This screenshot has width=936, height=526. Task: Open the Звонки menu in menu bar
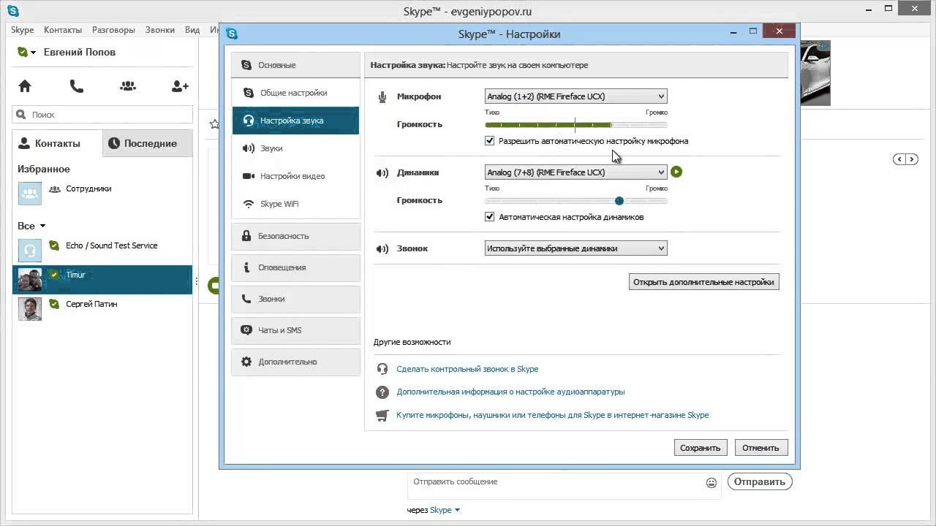pyautogui.click(x=159, y=30)
